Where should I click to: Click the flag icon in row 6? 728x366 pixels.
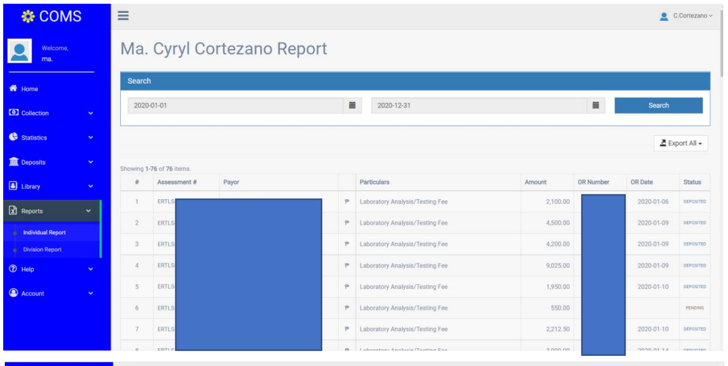click(x=347, y=308)
